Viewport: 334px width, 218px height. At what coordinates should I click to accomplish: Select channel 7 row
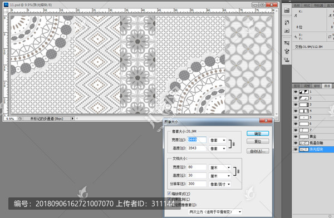click(x=313, y=130)
